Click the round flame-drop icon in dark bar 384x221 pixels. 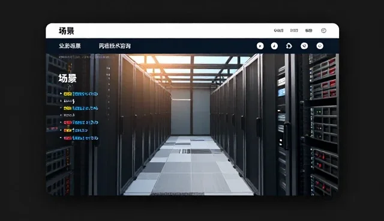tap(274, 46)
